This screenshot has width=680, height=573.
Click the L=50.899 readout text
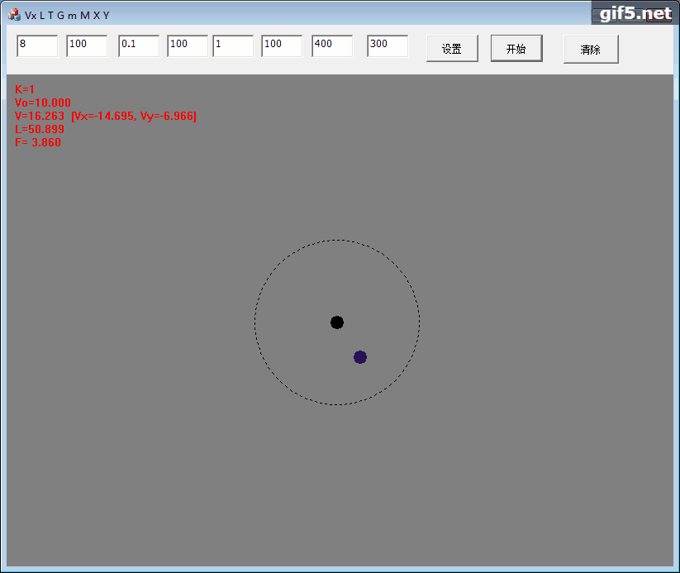(x=40, y=129)
